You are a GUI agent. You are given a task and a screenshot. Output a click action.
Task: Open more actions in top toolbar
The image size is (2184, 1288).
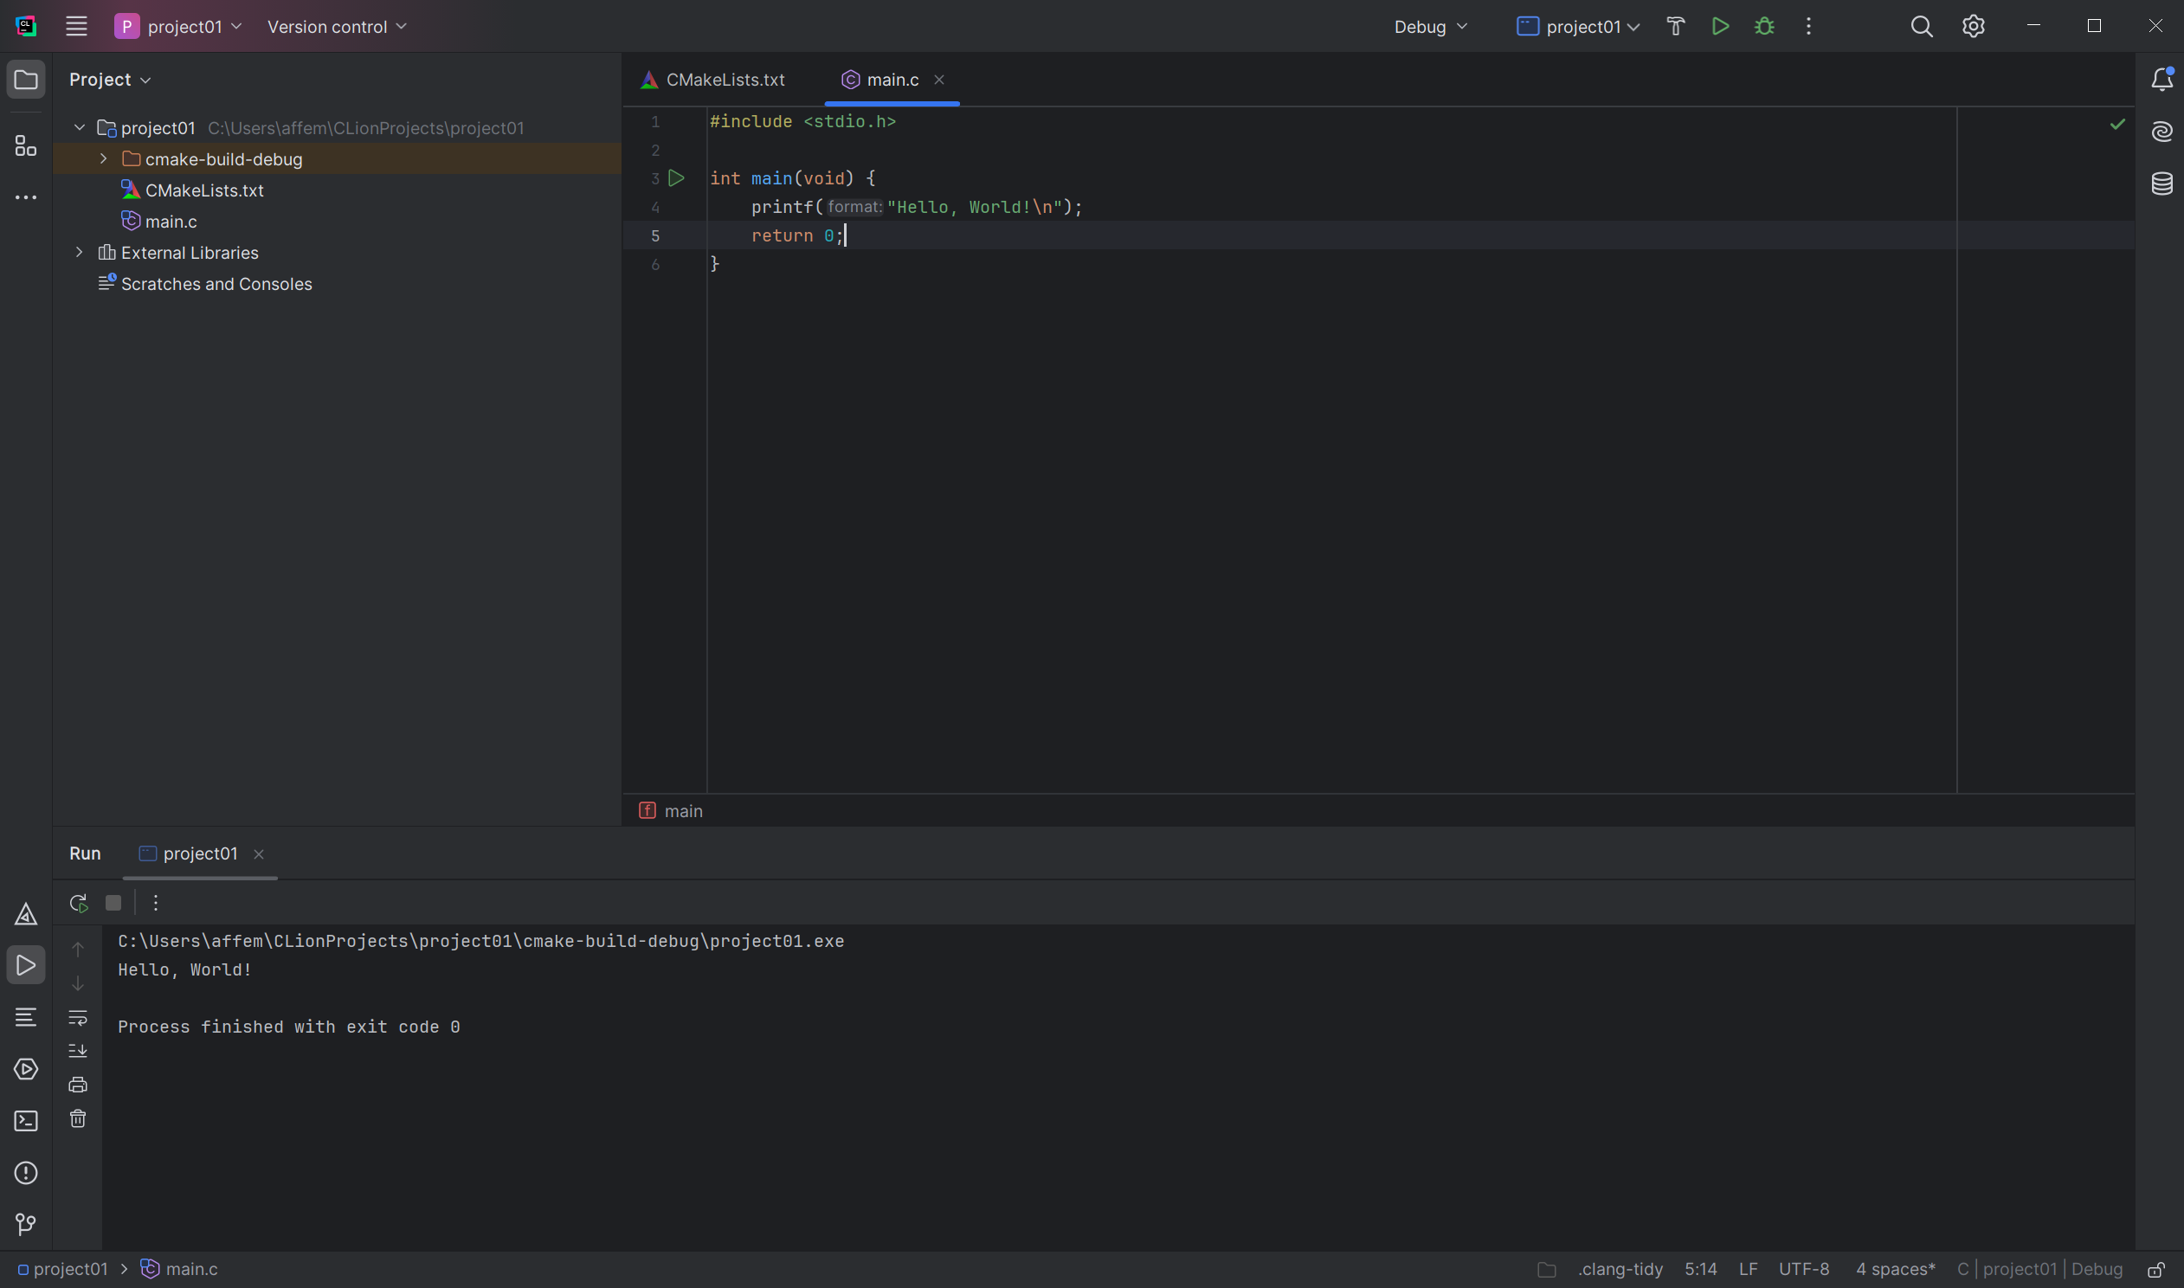pyautogui.click(x=1808, y=27)
